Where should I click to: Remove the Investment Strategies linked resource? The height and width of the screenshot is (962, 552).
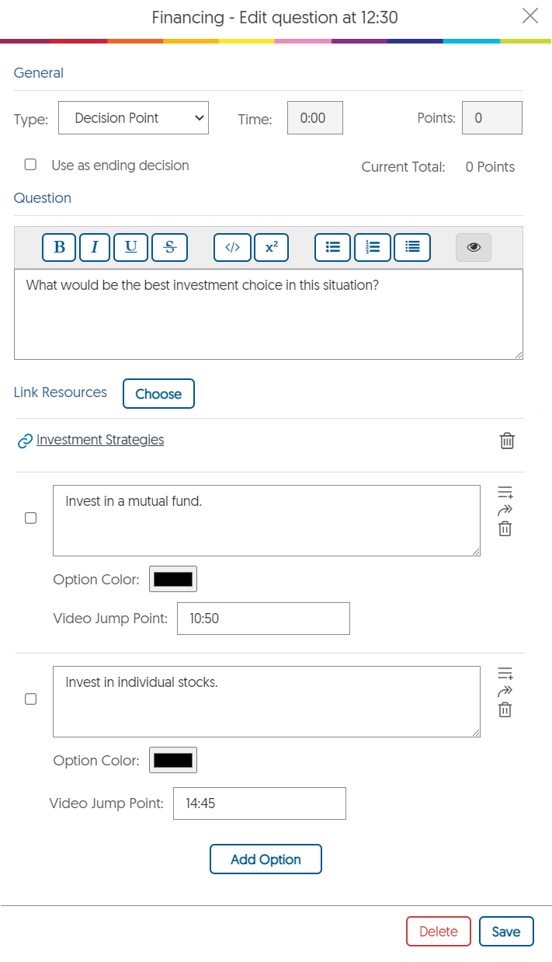point(507,441)
